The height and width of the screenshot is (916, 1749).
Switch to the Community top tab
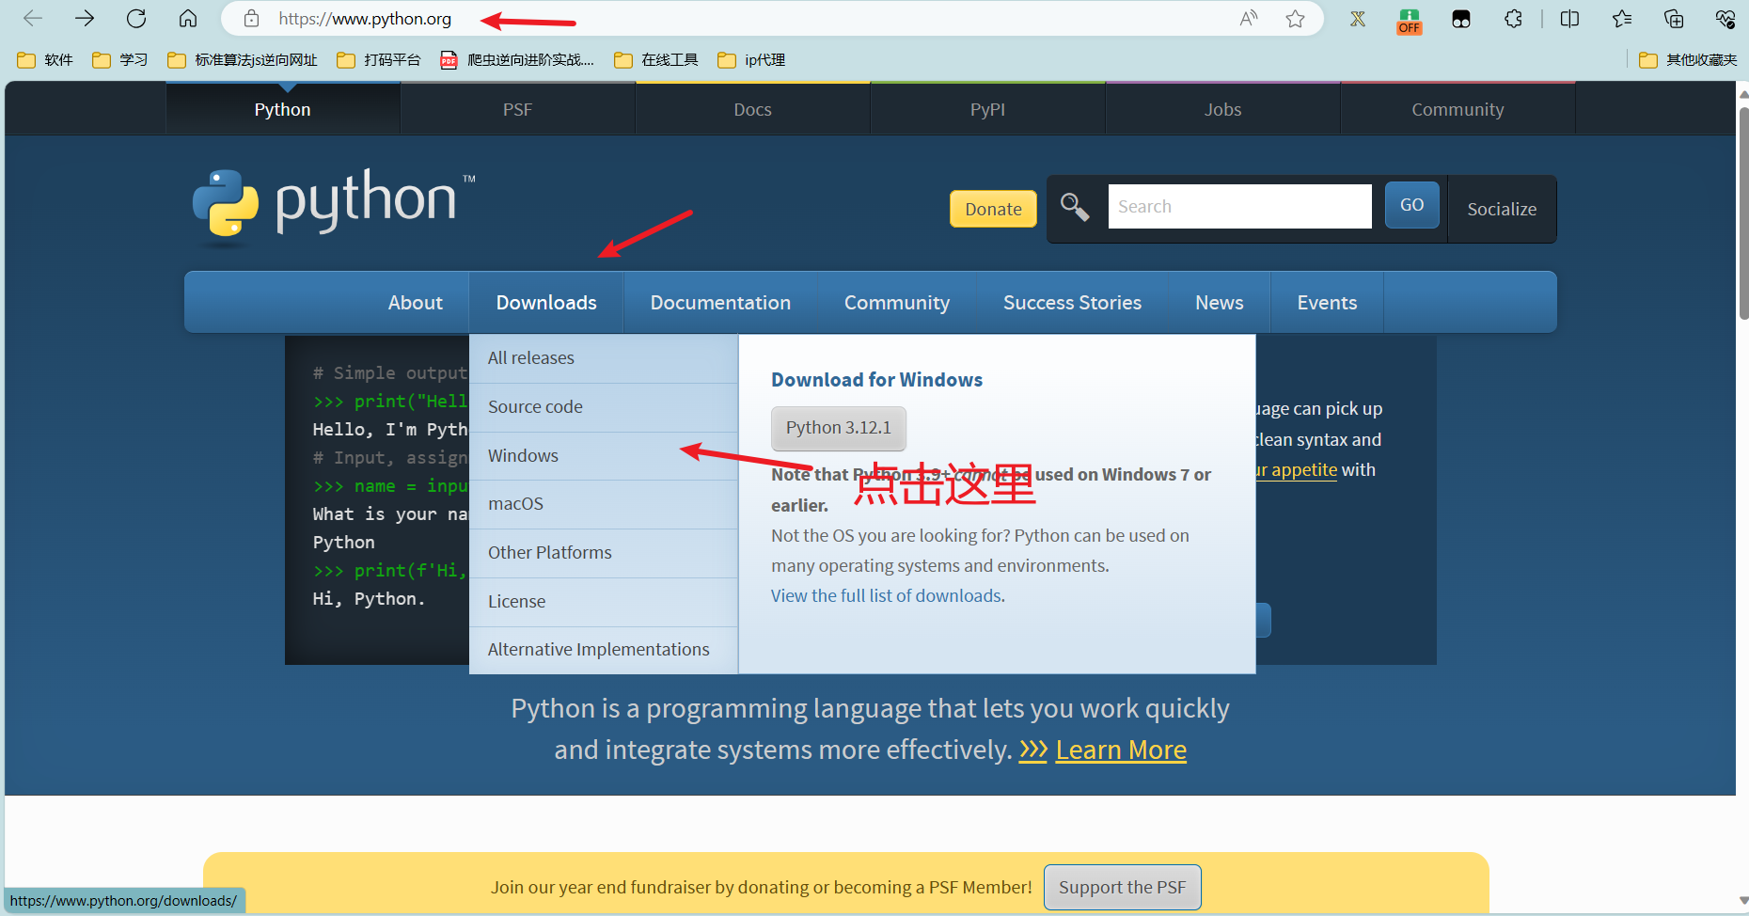click(x=1458, y=110)
